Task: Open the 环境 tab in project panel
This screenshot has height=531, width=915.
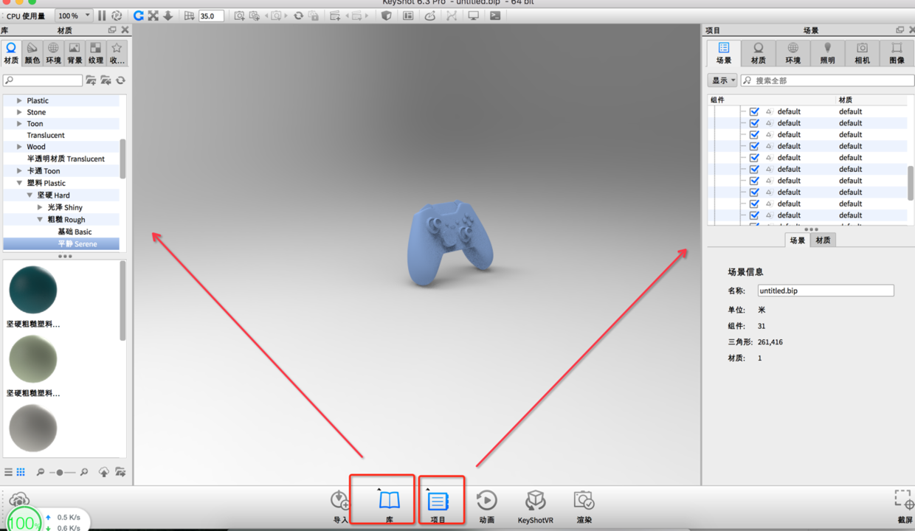Action: pyautogui.click(x=793, y=54)
